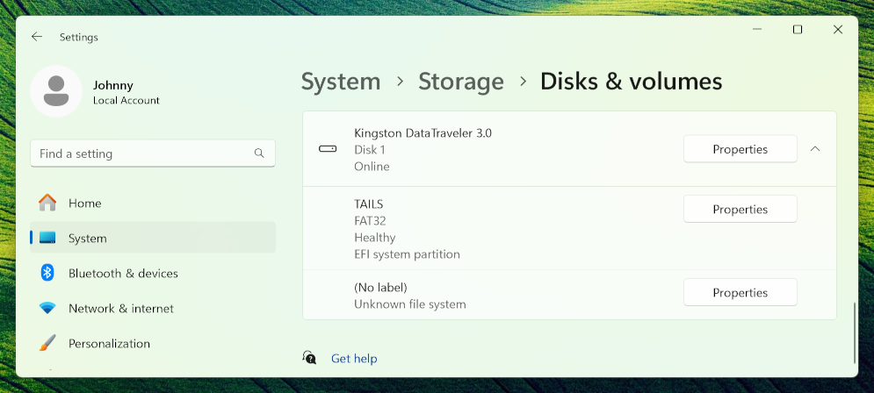Collapse the Kingston DataTraveler disk section
874x393 pixels.
tap(814, 149)
